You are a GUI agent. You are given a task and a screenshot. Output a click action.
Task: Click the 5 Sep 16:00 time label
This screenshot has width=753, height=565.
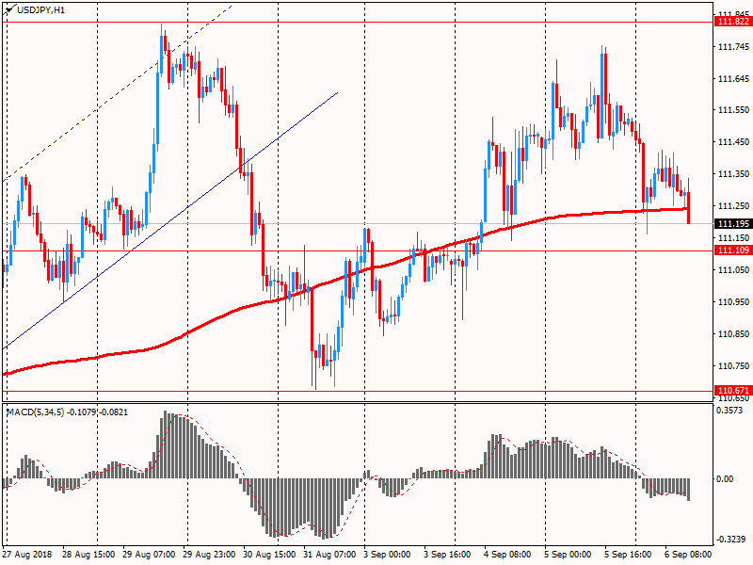coord(628,555)
